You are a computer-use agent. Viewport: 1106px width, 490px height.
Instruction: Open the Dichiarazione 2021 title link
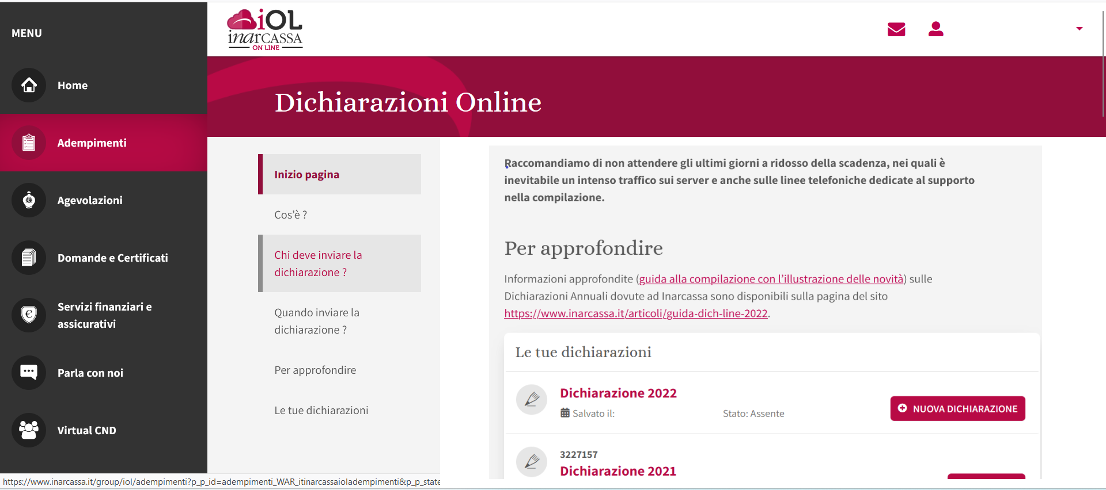[618, 471]
